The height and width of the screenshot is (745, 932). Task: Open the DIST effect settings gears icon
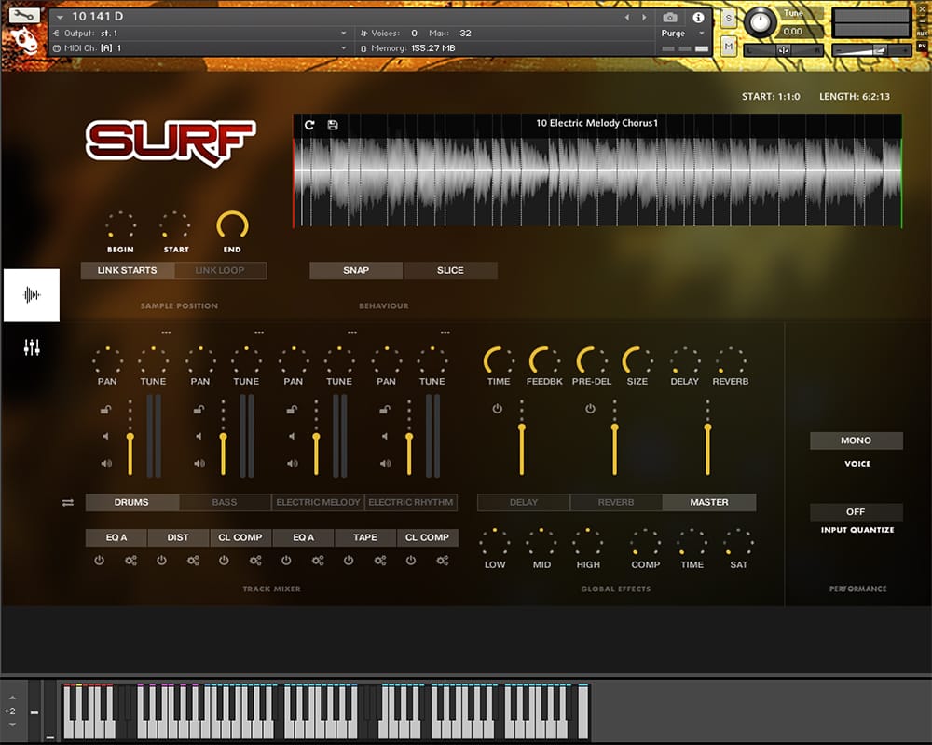pos(193,561)
